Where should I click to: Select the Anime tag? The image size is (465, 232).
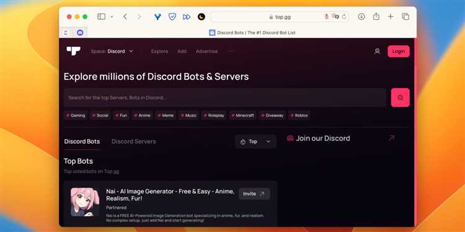pyautogui.click(x=142, y=116)
